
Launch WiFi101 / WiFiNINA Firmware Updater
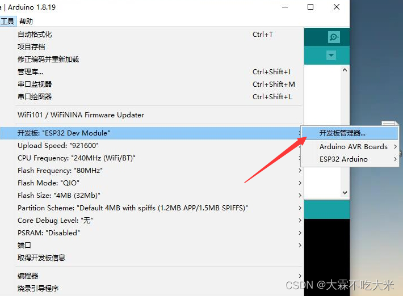click(152, 115)
